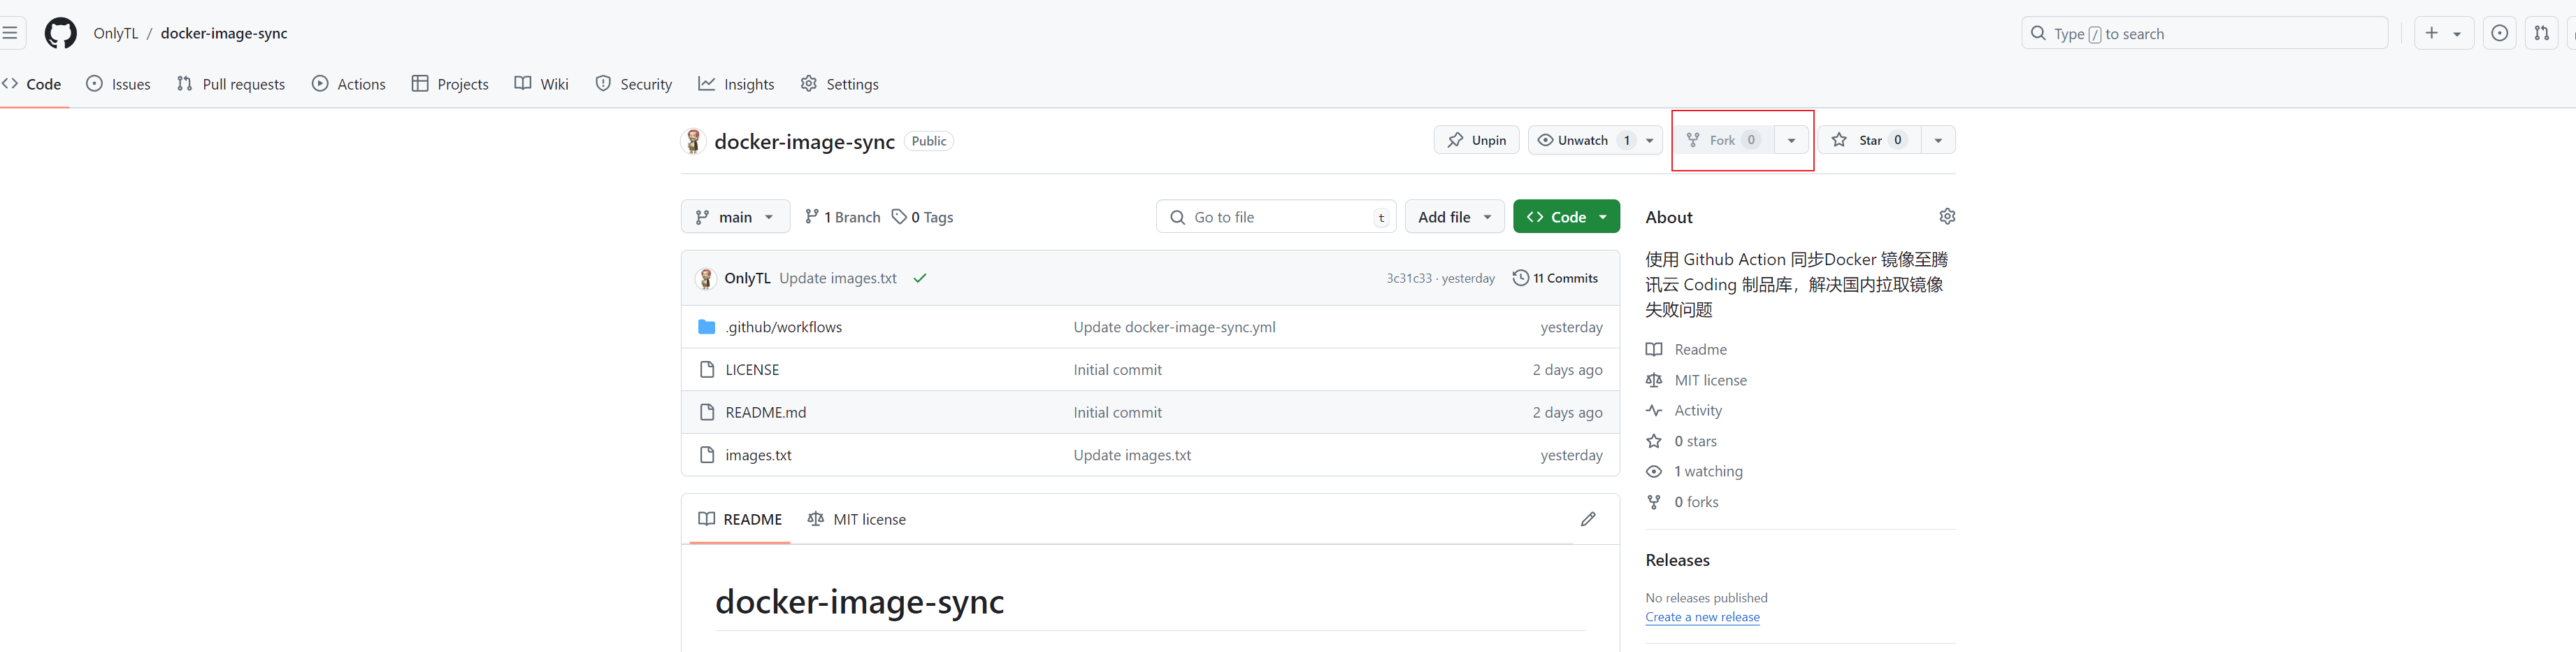Screen dimensions: 2576x652
Task: Open the issues icon in the header
Action: coord(2499,33)
